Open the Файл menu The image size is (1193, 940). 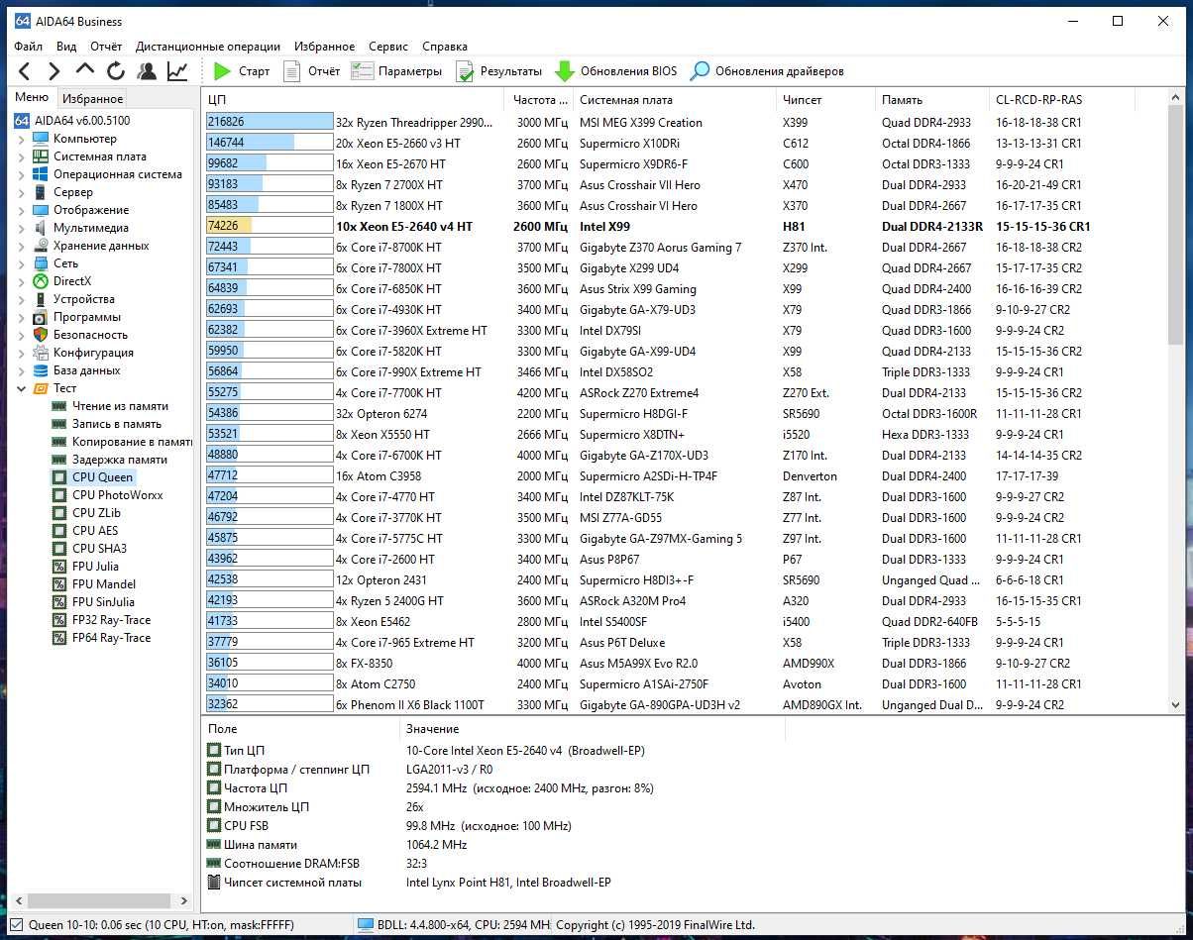tap(28, 47)
